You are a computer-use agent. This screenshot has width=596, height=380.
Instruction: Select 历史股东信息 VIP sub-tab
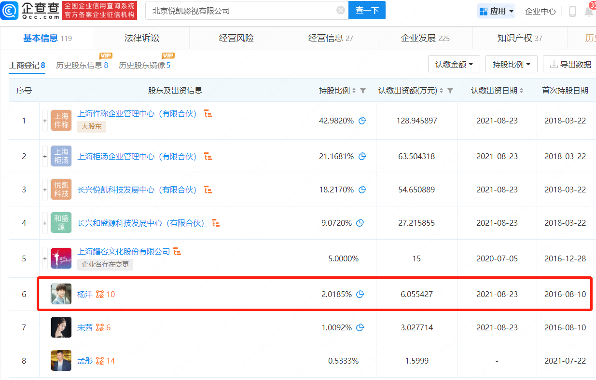(82, 65)
